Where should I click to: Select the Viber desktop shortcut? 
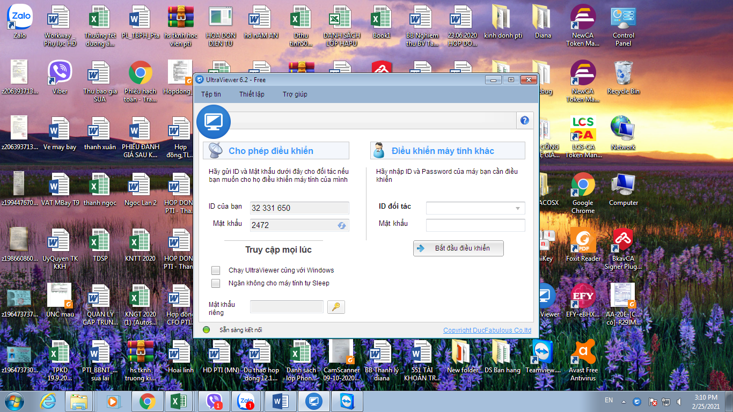point(60,78)
